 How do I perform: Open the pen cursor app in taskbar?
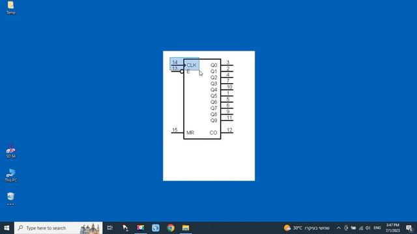pos(125,228)
